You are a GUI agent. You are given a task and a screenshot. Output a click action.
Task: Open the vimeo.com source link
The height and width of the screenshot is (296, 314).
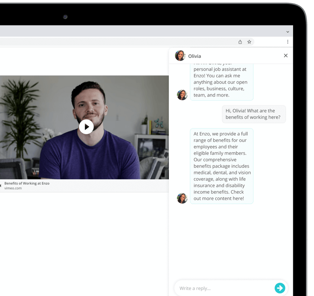point(13,188)
